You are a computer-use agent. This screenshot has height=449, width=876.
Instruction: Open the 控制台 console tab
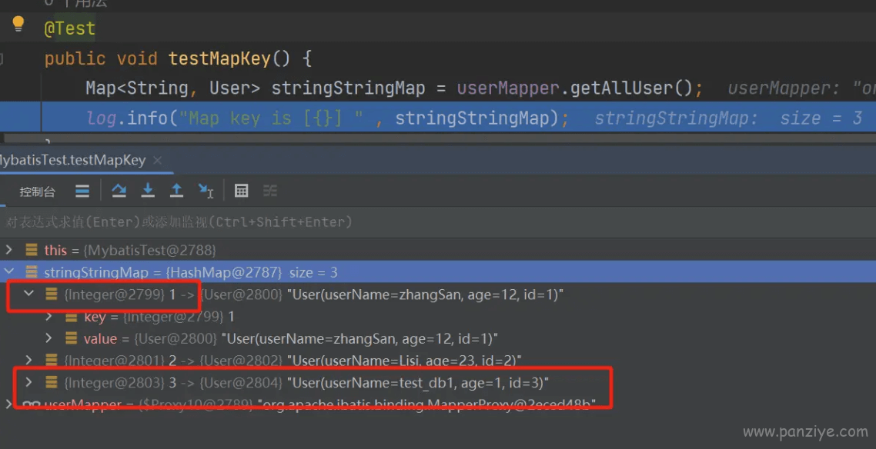pos(38,192)
